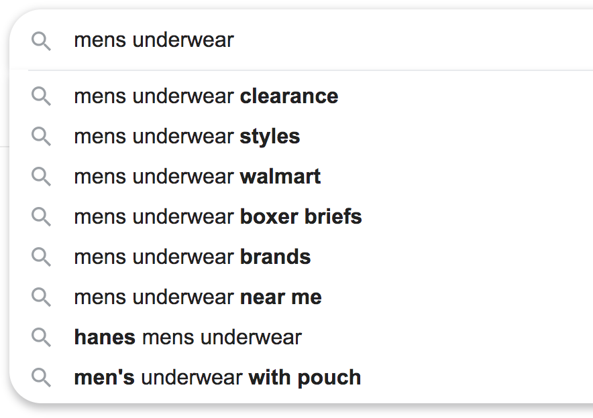593x418 pixels.
Task: Click the search icon next to 'mens underwear styles'
Action: [41, 137]
